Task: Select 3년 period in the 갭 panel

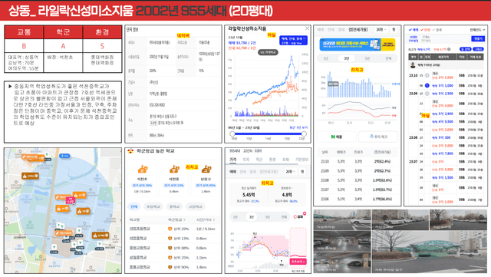Action: pos(346,58)
